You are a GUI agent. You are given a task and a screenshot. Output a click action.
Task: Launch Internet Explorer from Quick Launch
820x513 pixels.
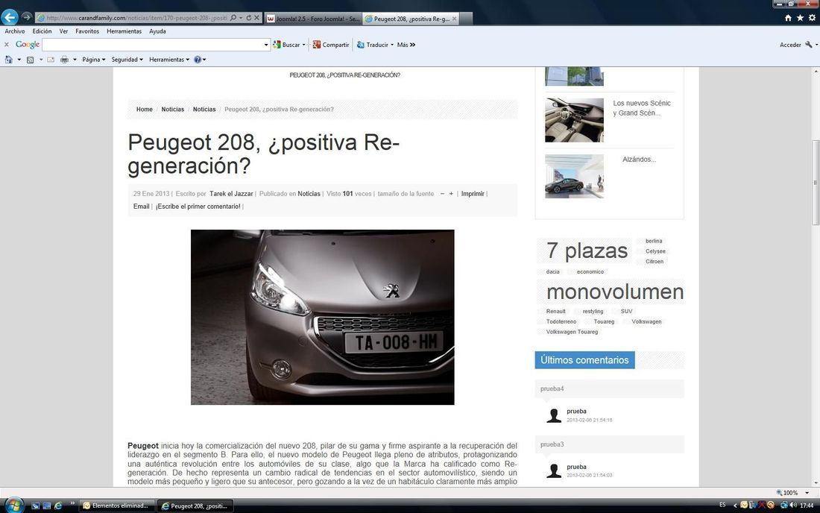click(58, 506)
